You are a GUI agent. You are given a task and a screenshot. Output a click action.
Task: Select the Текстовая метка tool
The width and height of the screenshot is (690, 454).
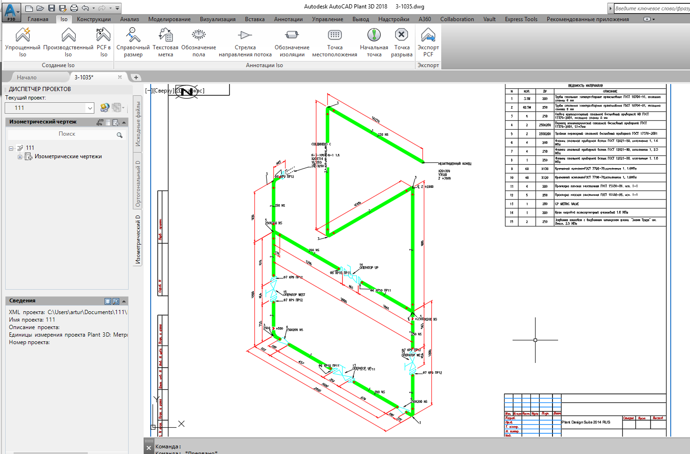click(166, 42)
